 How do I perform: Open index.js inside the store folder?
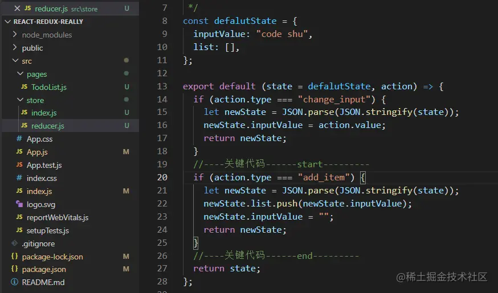(44, 113)
